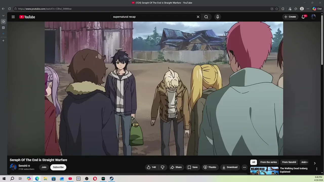This screenshot has height=182, width=324.
Task: Open the red YouTube app on taskbar
Action: [70, 179]
